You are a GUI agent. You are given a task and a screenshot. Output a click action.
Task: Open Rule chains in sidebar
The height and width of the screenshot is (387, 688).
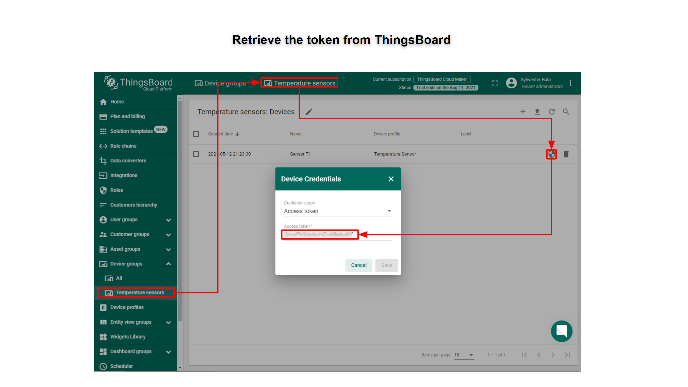(x=123, y=146)
